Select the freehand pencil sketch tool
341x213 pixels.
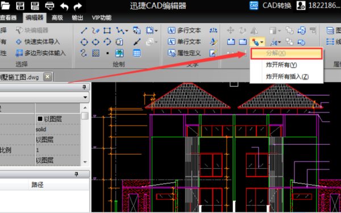(x=95, y=31)
